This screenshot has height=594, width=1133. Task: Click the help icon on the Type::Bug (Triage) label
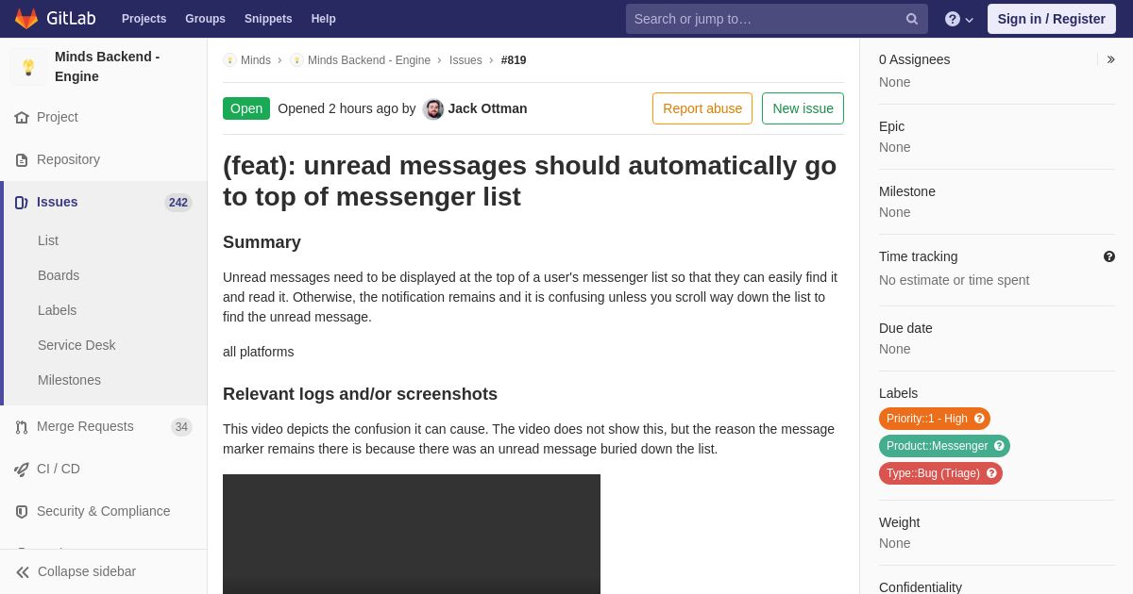(991, 473)
